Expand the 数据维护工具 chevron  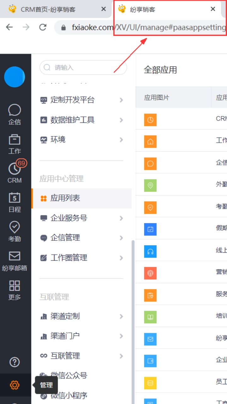(121, 120)
